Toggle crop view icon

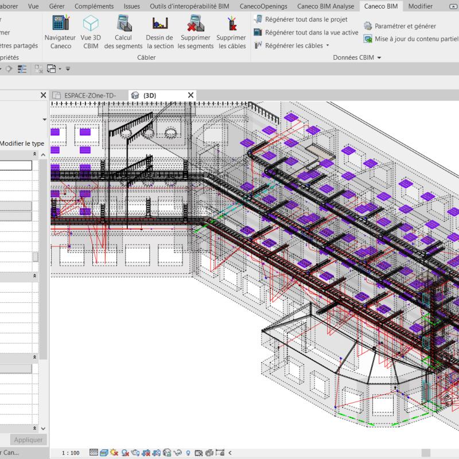pyautogui.click(x=146, y=453)
